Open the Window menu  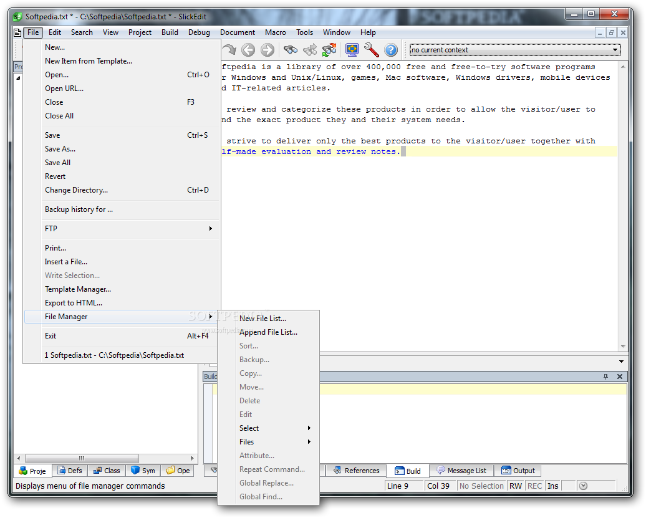(337, 32)
